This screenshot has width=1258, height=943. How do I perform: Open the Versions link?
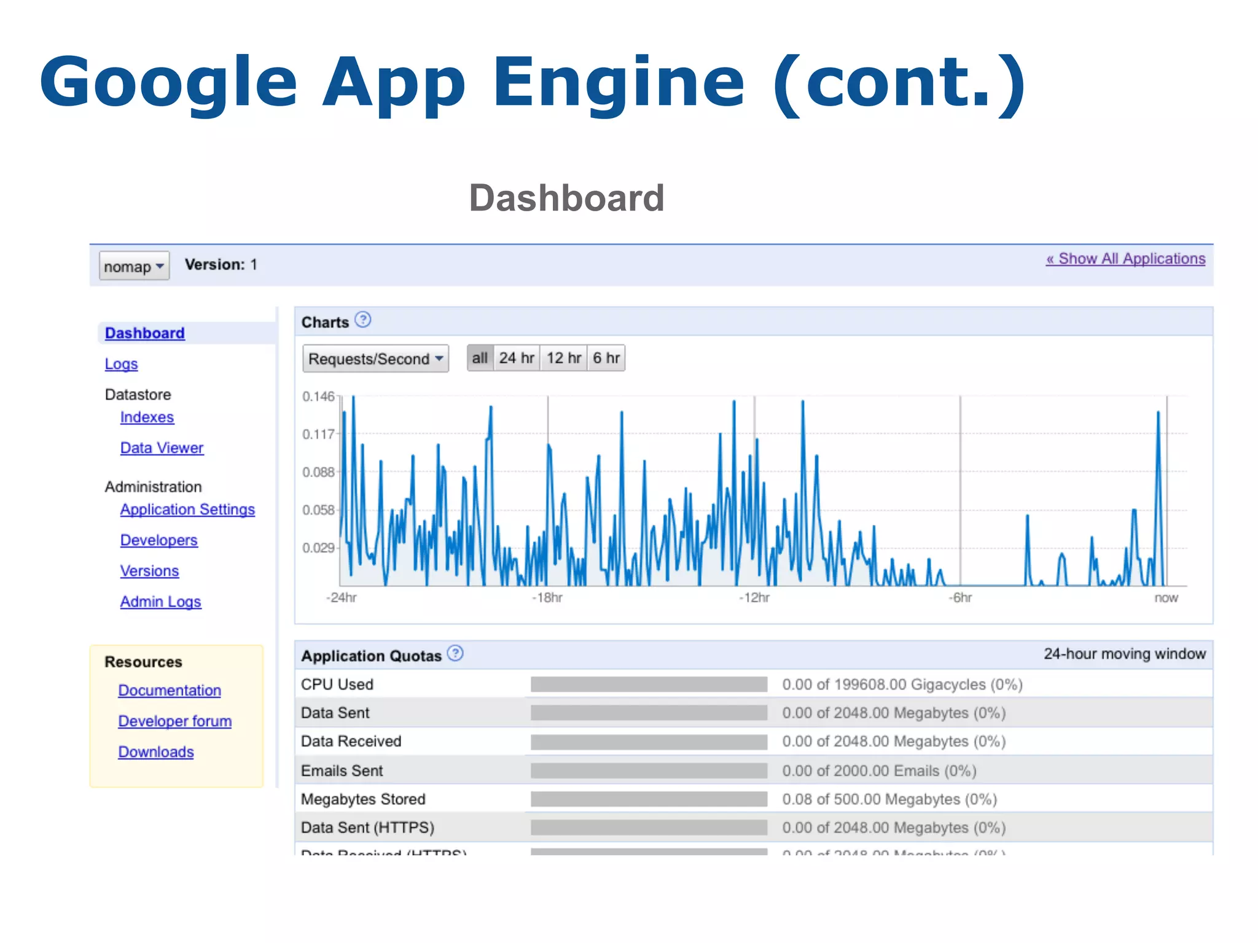point(149,571)
